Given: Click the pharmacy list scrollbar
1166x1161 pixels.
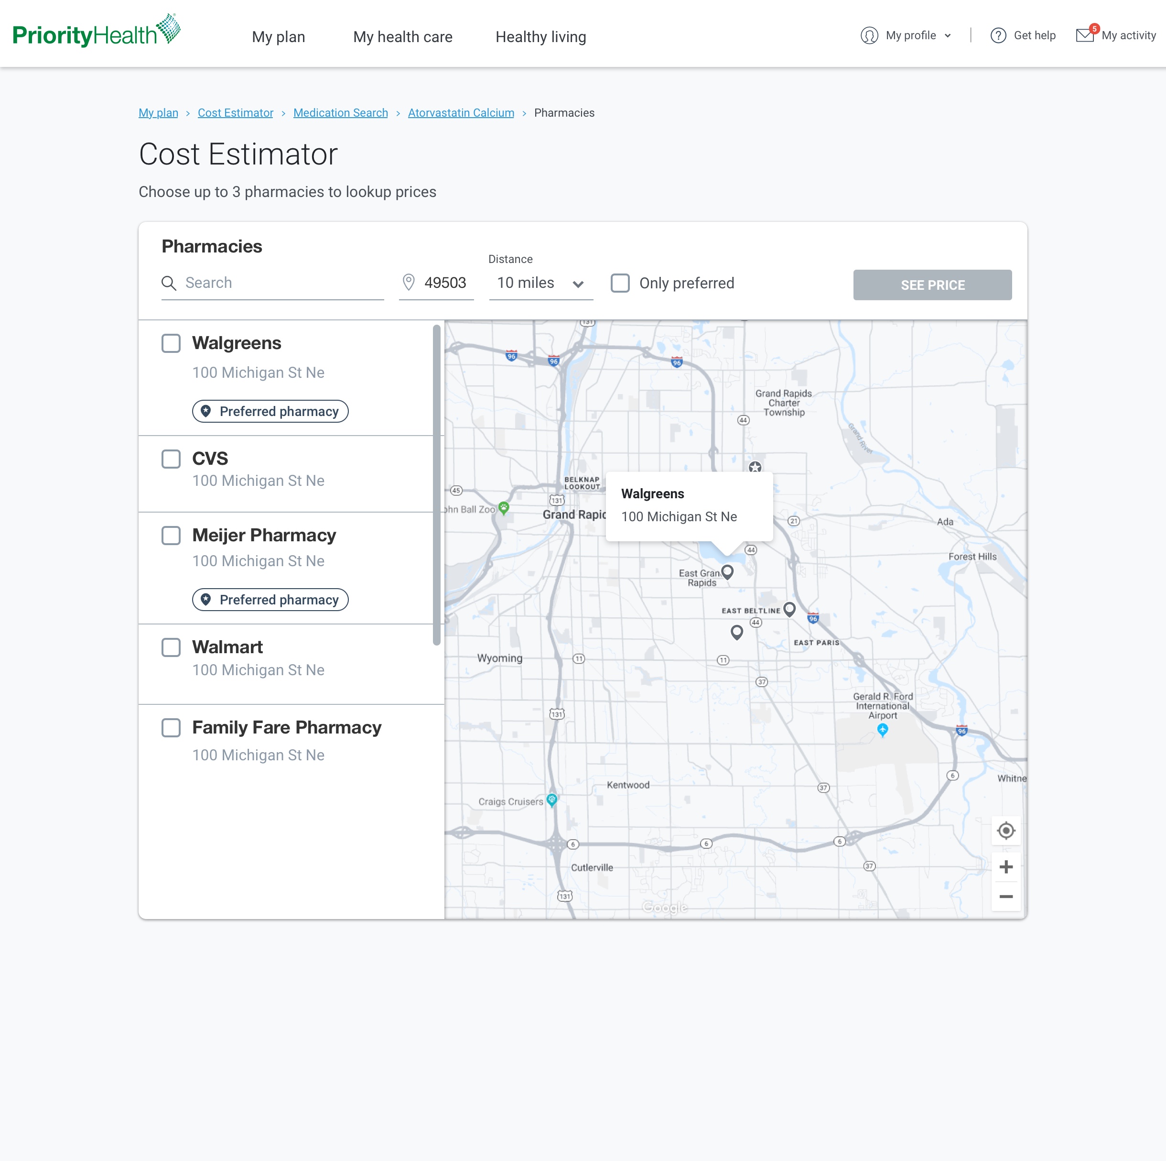Looking at the screenshot, I should (437, 485).
